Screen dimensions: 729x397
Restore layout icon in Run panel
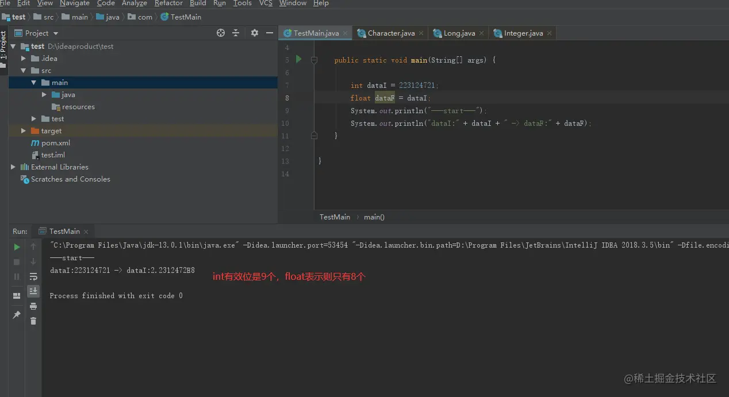coord(17,296)
